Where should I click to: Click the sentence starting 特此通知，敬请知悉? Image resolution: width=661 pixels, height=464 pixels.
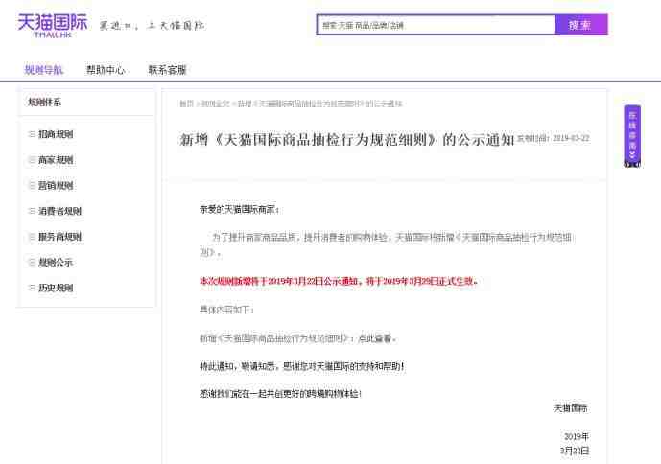(302, 366)
